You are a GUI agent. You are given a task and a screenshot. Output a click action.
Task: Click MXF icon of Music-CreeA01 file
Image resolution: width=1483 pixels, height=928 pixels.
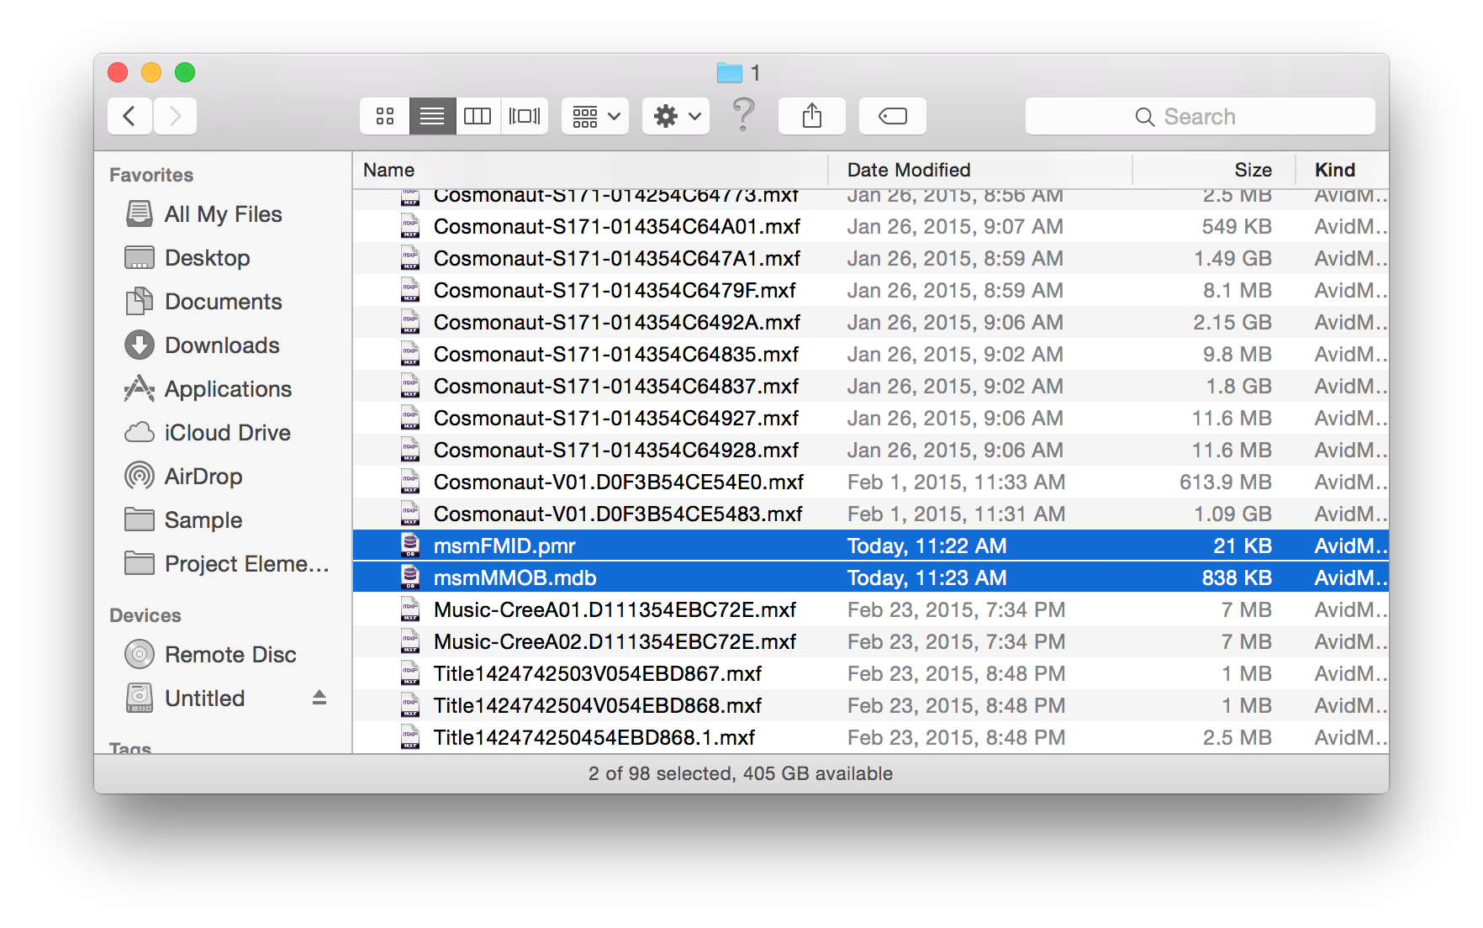[410, 609]
